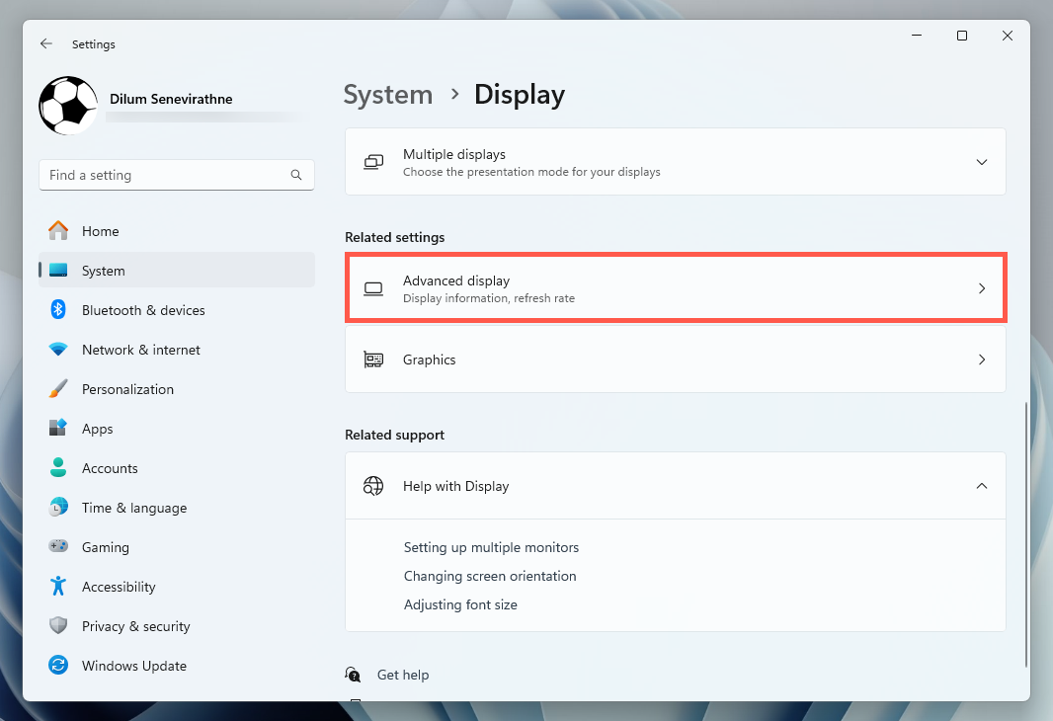Click the Privacy & security shield icon
The width and height of the screenshot is (1053, 721).
[58, 626]
